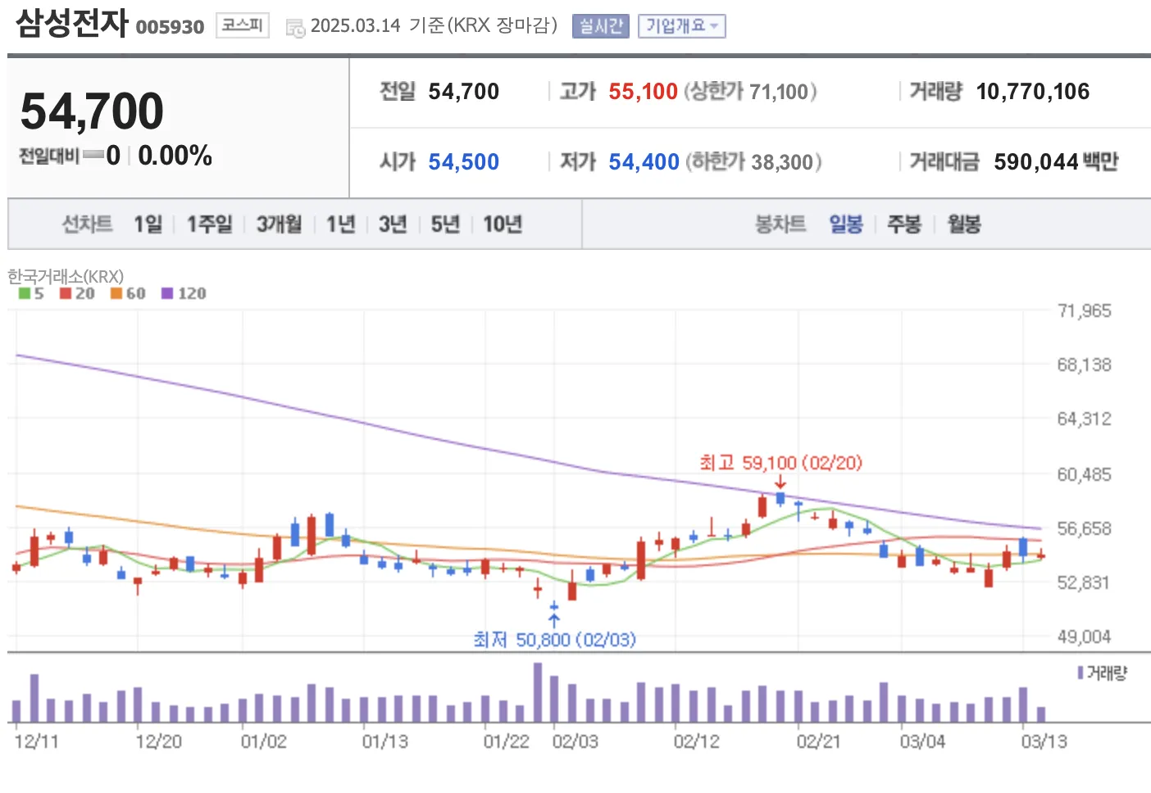Click the 시가 value 54,500
This screenshot has width=1151, height=793.
point(463,161)
